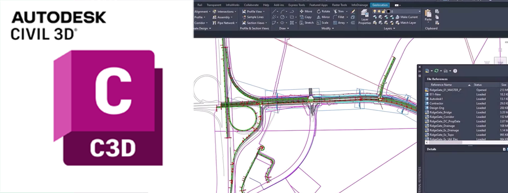Click the Help icon in references palette

455,71
